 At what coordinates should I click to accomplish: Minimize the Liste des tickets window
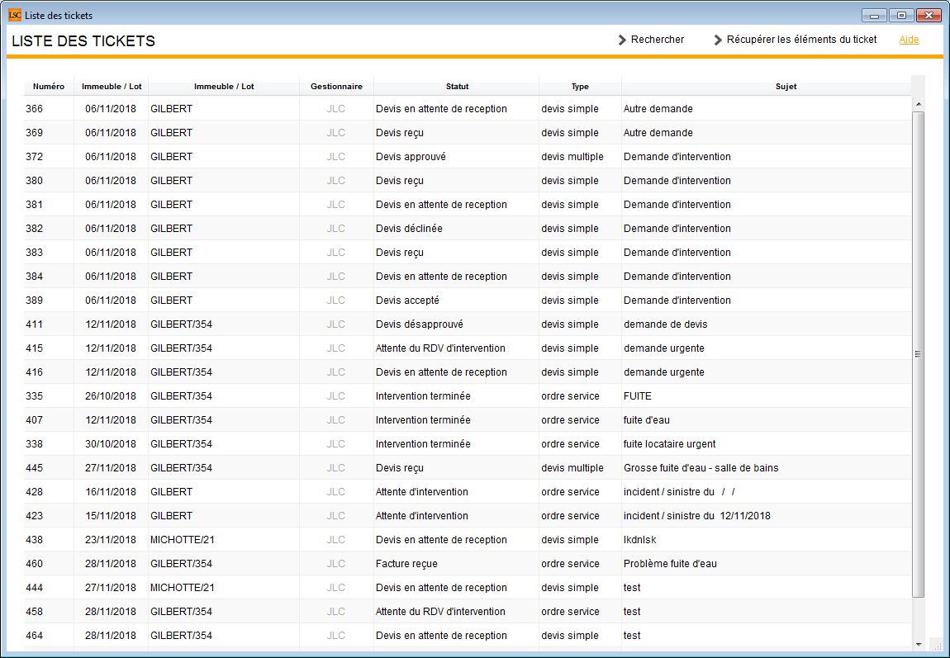pos(874,16)
